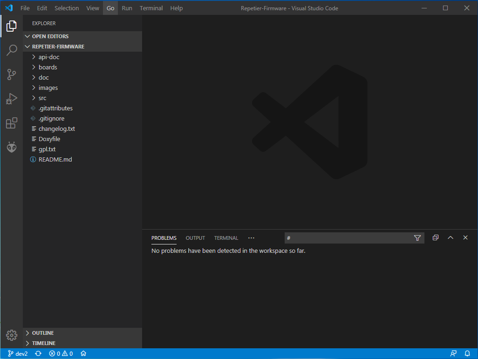Image resolution: width=478 pixels, height=359 pixels.
Task: Open the Search view
Action: pyautogui.click(x=12, y=50)
